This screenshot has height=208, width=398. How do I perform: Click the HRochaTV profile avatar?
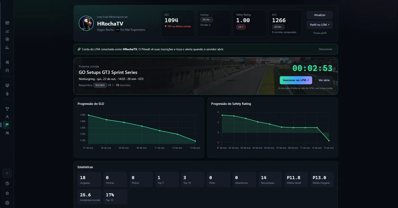pos(86,23)
